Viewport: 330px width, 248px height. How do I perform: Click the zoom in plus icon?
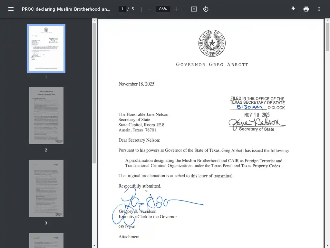(x=177, y=9)
